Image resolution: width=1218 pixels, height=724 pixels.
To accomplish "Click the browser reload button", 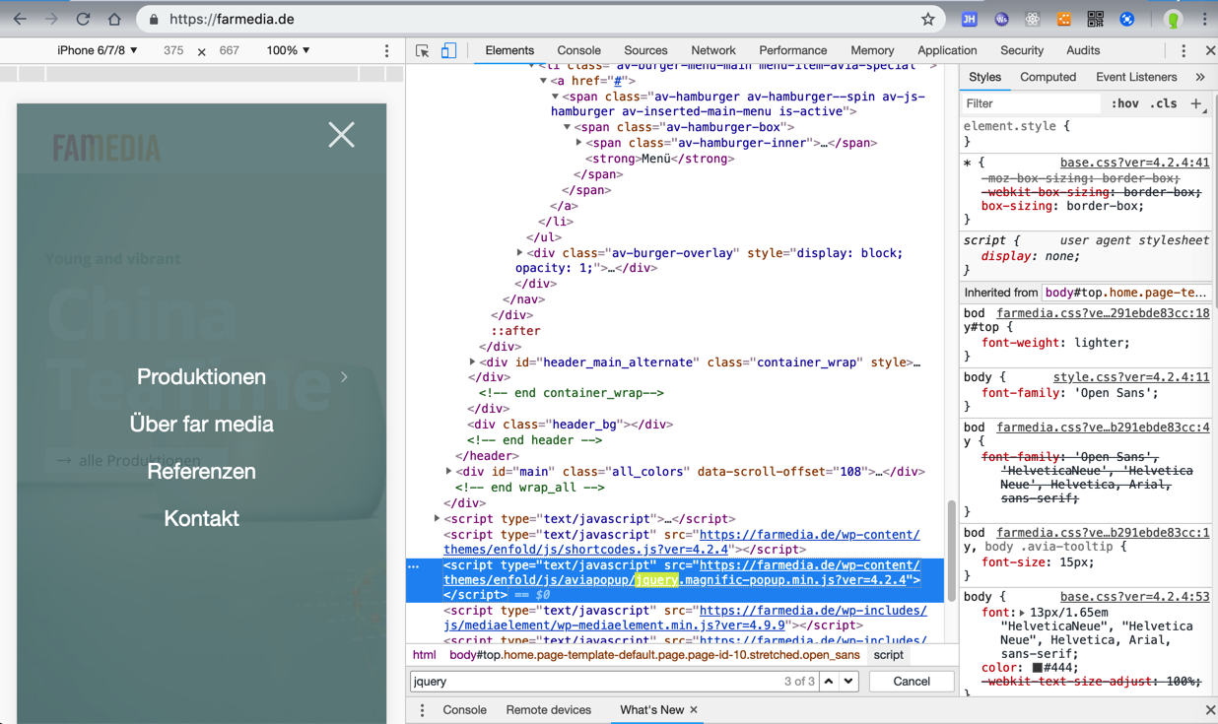I will 83,19.
